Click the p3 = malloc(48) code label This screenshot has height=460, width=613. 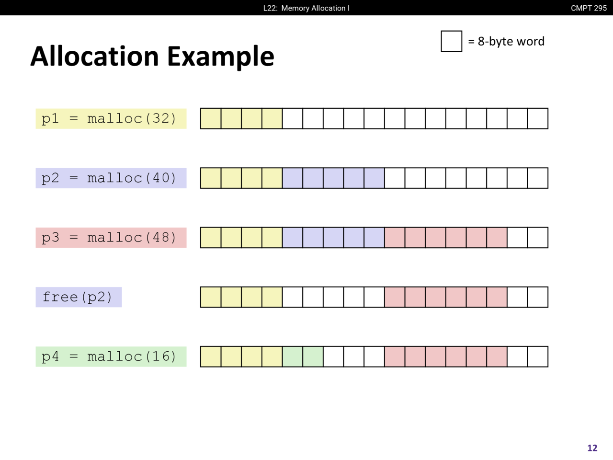[x=111, y=238]
